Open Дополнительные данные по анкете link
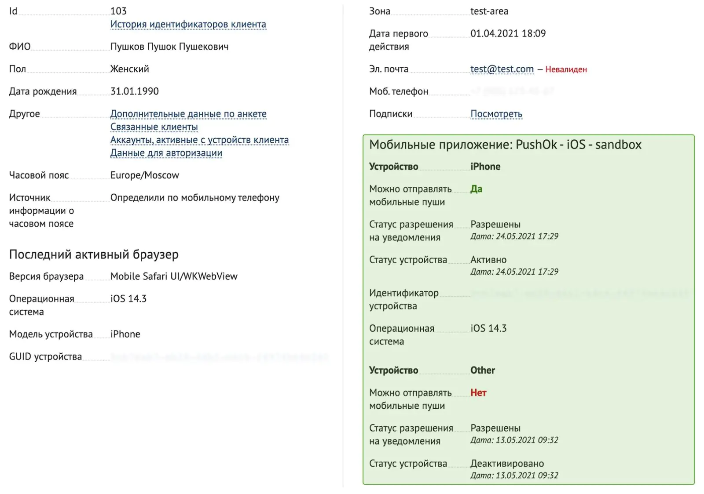Viewport: 704px width, 494px height. pos(188,114)
